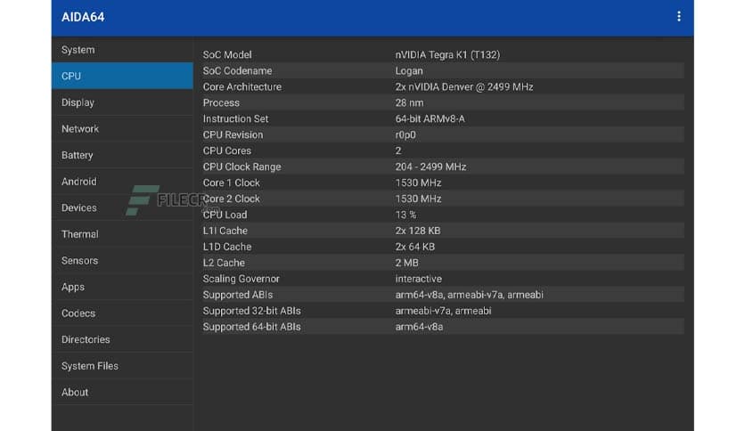Image resolution: width=745 pixels, height=431 pixels.
Task: Click the L1I Cache label
Action: coord(225,231)
